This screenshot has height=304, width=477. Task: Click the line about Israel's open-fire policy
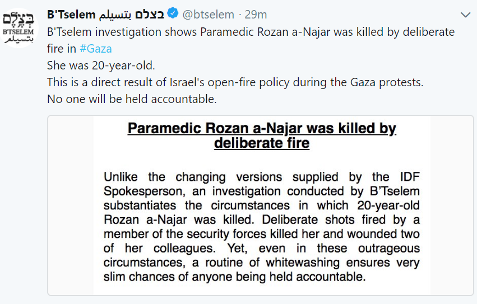coord(235,82)
